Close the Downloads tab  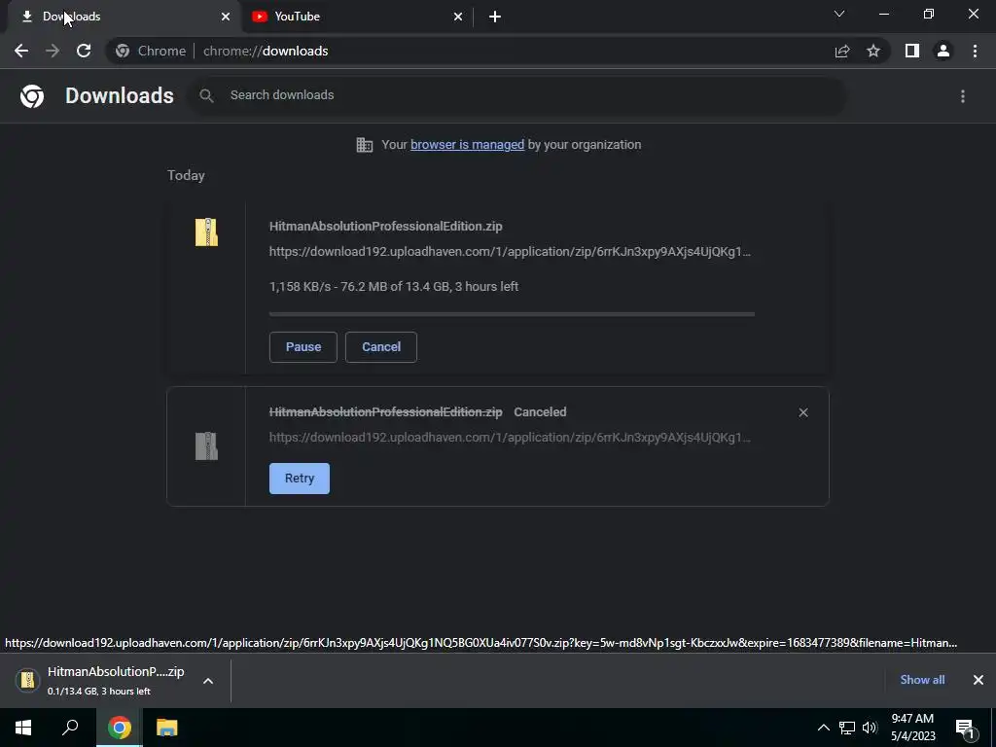pos(226,17)
